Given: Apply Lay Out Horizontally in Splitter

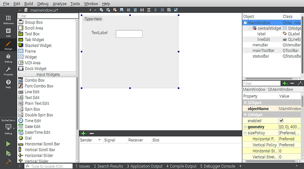Looking at the screenshot, I should click(142, 10).
